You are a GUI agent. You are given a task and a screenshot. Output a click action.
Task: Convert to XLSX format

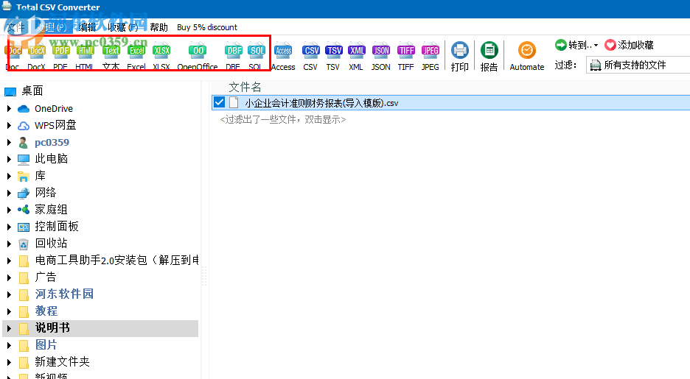tap(161, 57)
